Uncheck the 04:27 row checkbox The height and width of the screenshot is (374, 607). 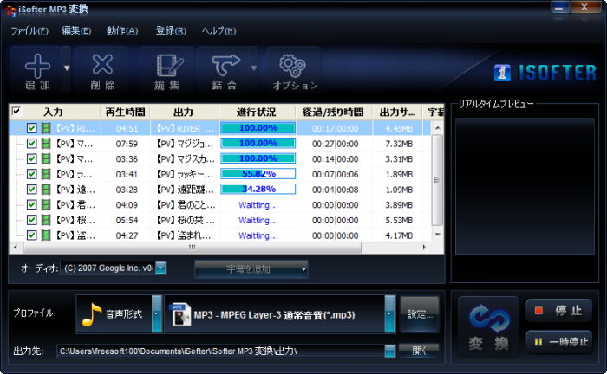click(x=32, y=235)
